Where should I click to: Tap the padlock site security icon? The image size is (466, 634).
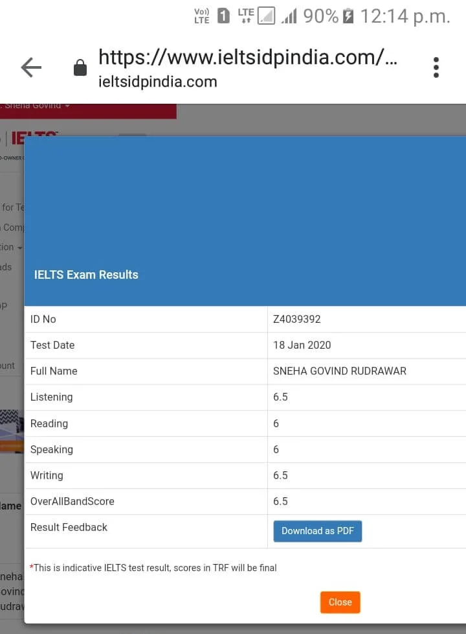[x=80, y=67]
